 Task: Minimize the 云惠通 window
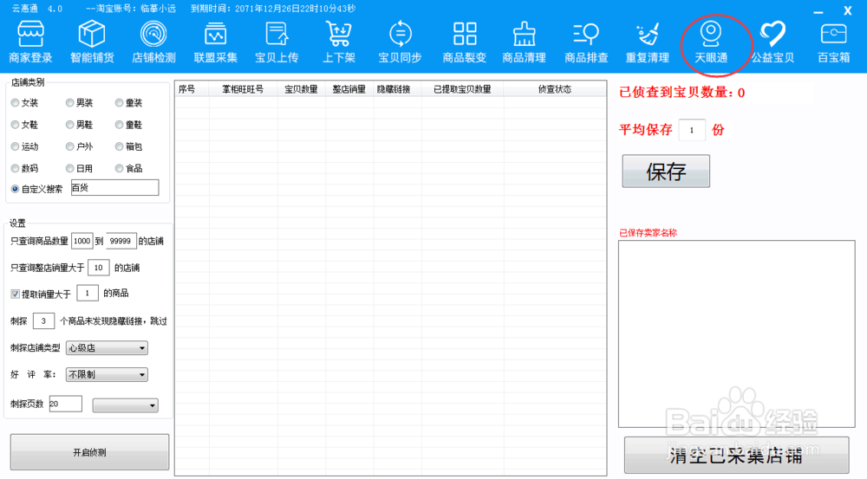coord(819,11)
